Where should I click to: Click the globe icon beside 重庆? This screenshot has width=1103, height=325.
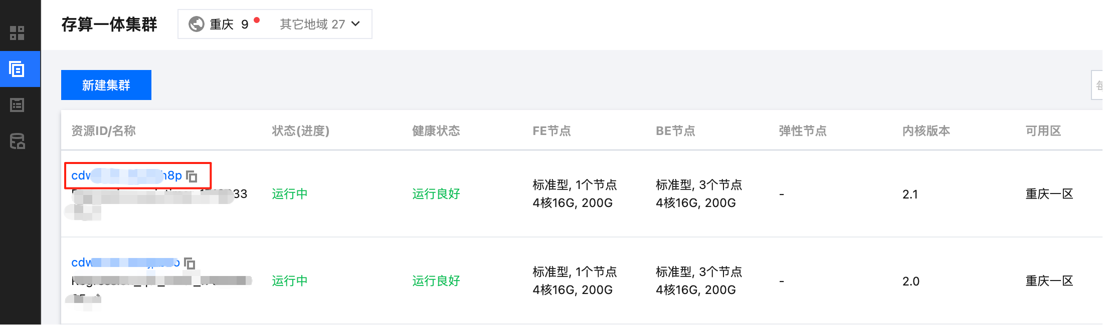(196, 24)
